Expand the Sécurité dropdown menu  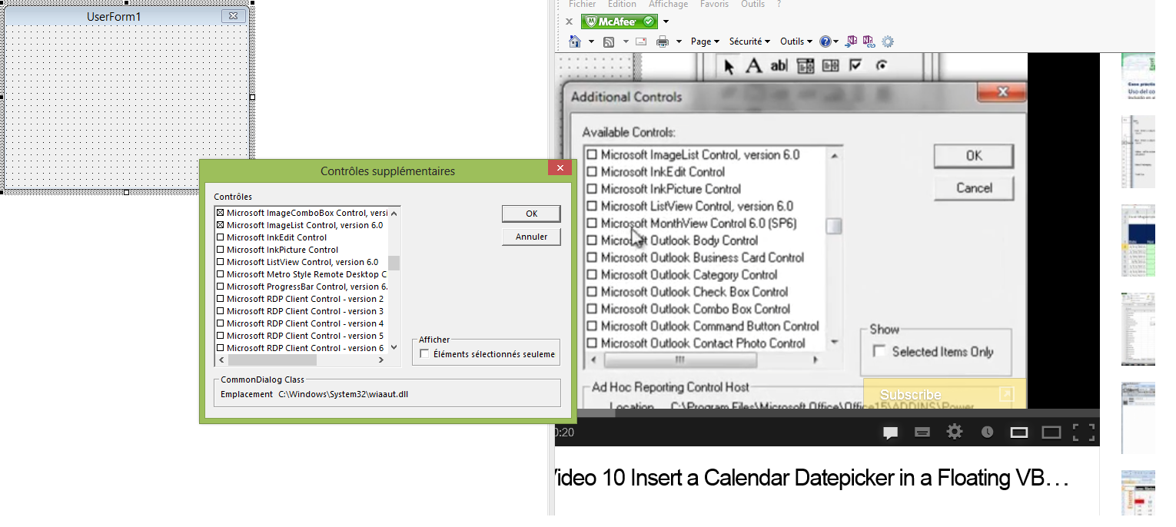[x=749, y=41]
